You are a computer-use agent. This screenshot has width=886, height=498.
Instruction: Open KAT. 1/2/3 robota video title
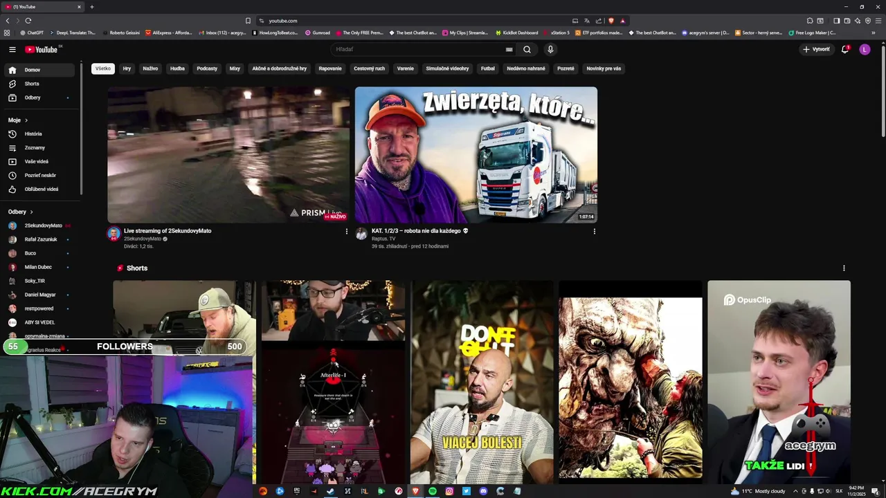(x=419, y=230)
